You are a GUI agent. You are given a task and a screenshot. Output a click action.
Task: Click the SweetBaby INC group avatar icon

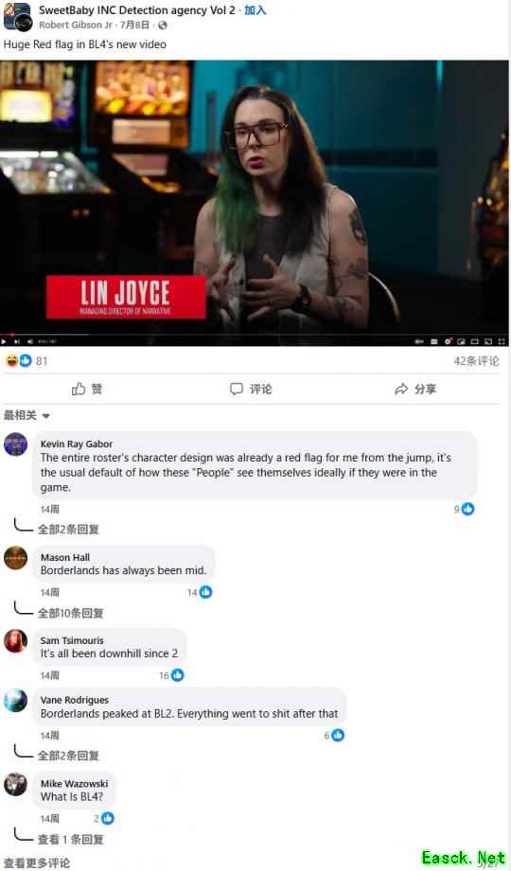[x=17, y=16]
